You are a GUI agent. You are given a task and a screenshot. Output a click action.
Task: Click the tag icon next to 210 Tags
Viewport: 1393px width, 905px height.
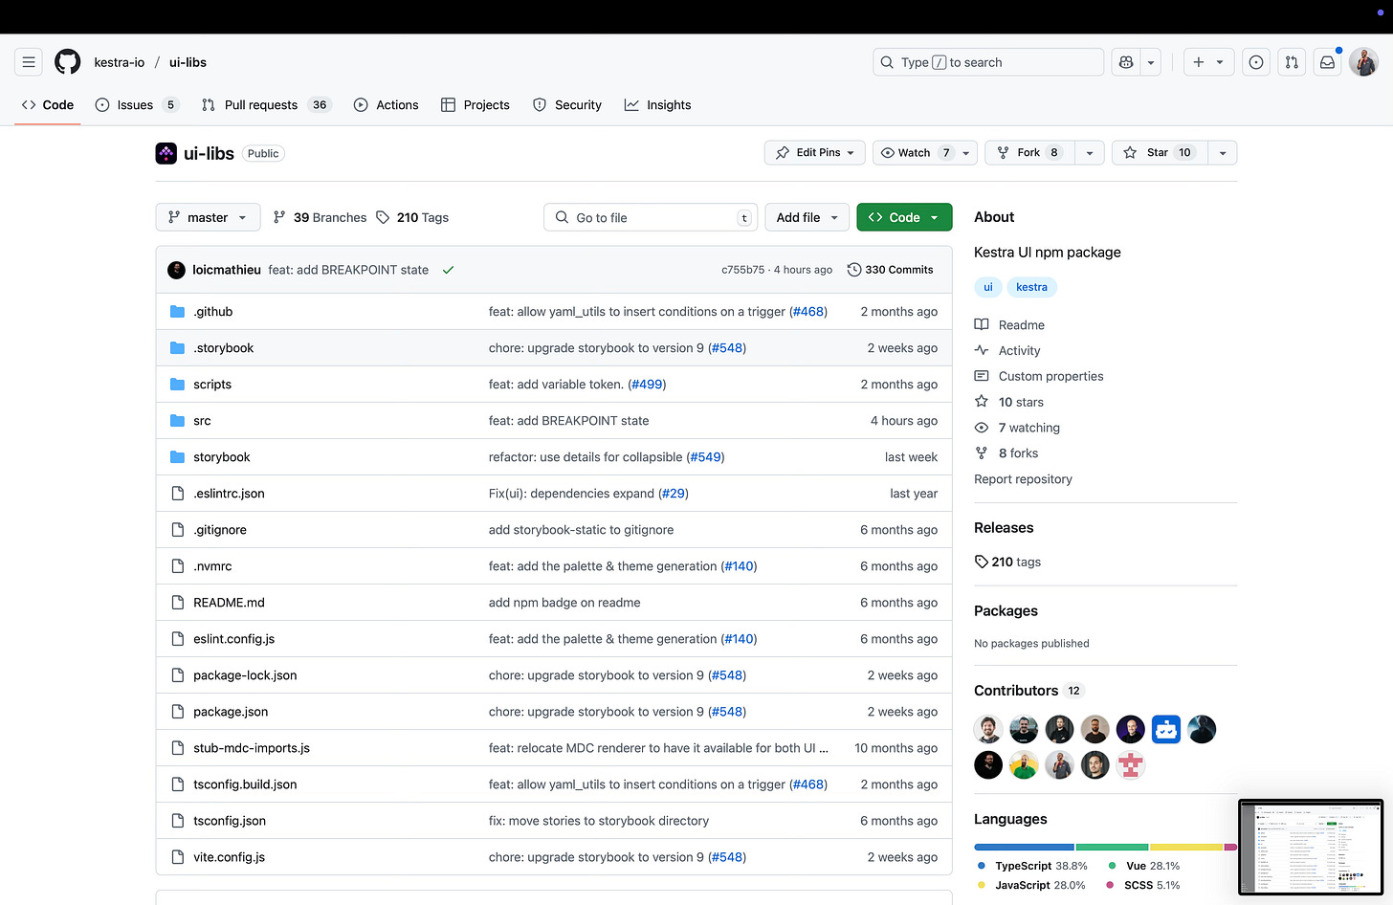[x=383, y=218]
